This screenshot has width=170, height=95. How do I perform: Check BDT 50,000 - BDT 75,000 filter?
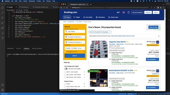[65, 77]
